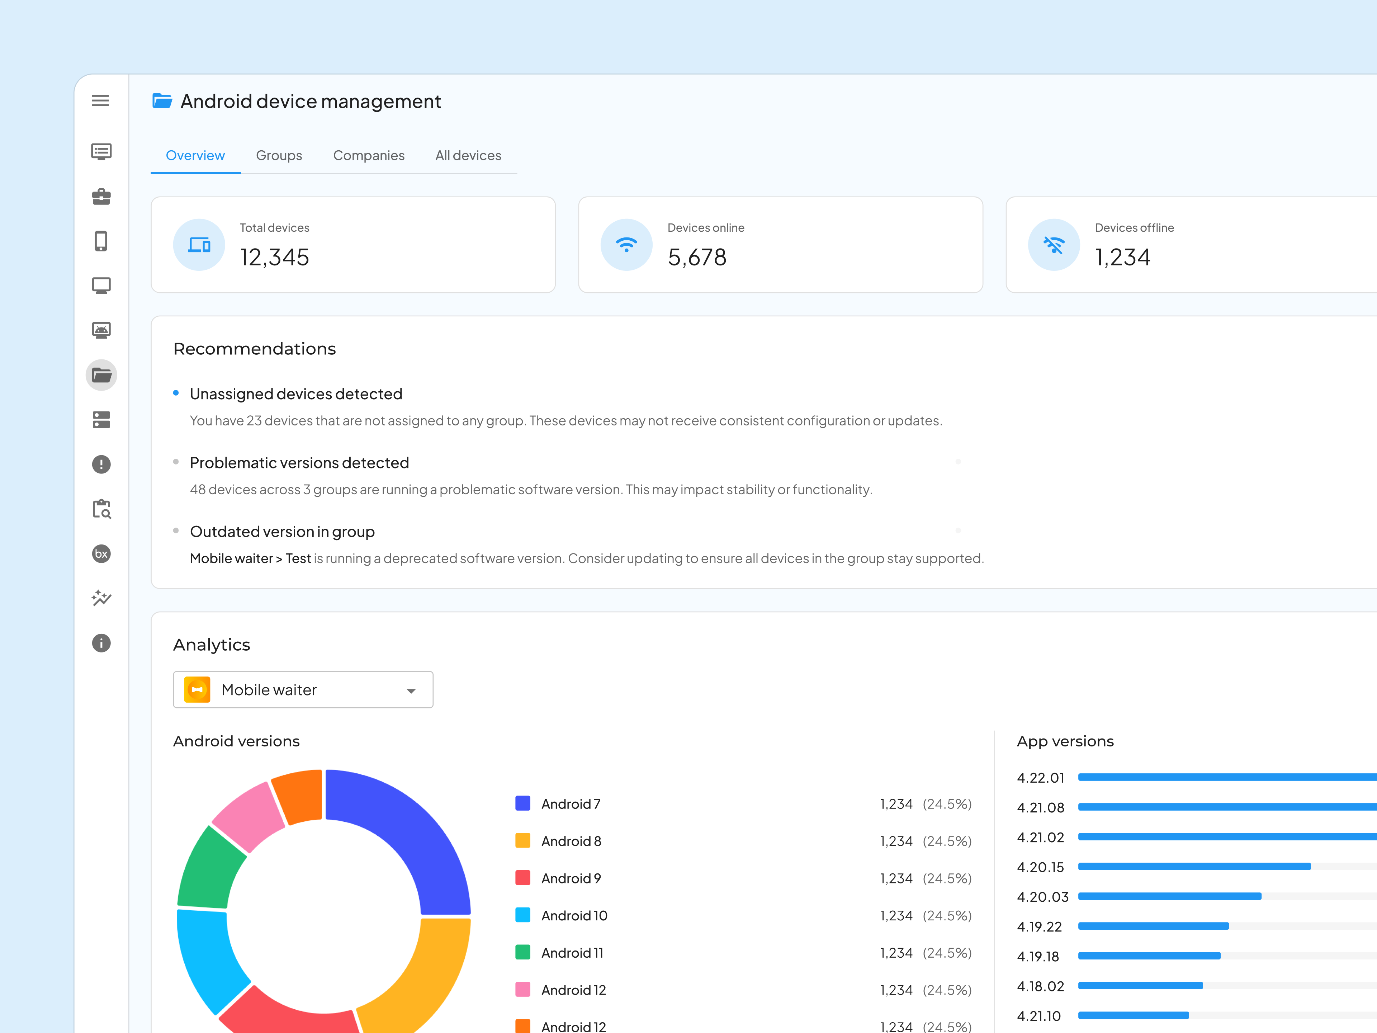Click the Total devices icon

pos(199,245)
